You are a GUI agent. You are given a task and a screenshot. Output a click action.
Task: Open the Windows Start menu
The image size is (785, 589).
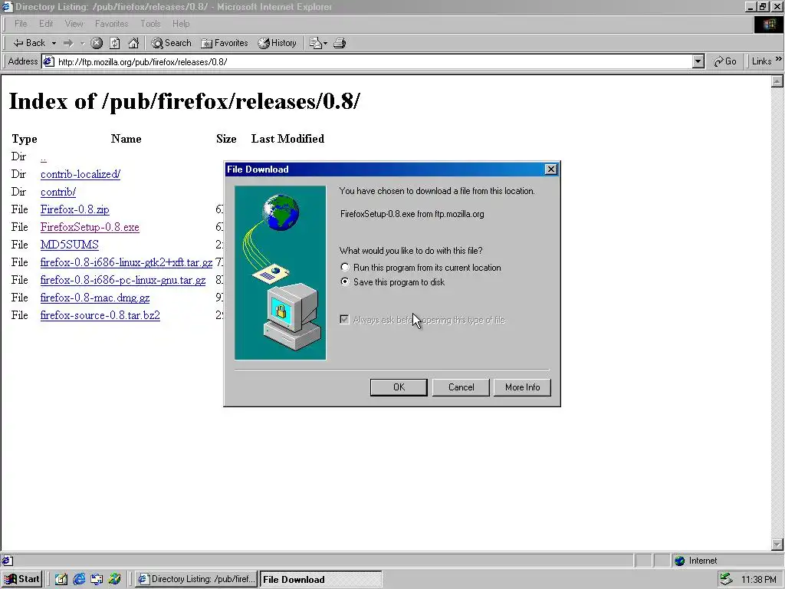click(22, 579)
